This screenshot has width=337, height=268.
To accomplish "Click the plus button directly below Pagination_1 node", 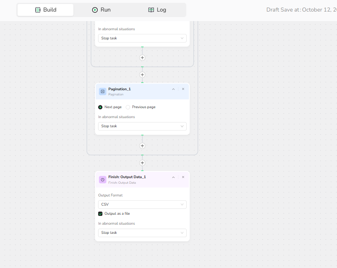I will point(142,146).
